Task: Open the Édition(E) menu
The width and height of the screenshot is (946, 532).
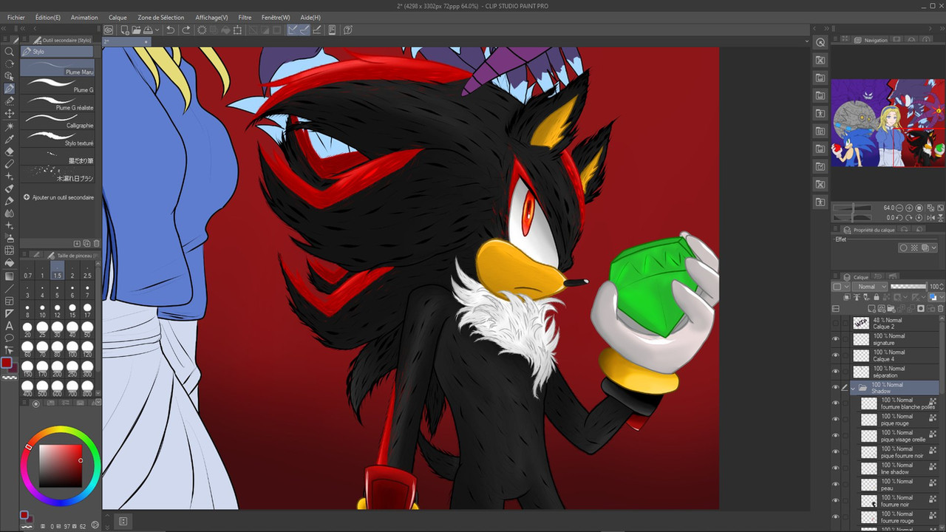Action: coord(48,17)
